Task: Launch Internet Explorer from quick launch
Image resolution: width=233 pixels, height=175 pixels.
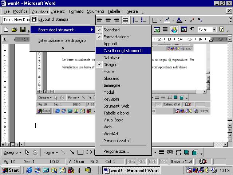Action: pos(29,170)
